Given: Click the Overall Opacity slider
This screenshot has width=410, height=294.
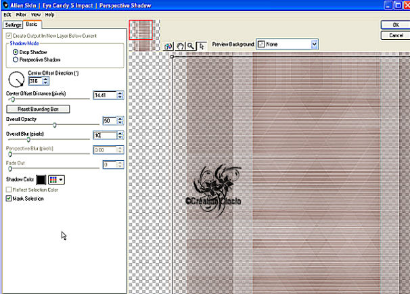Looking at the screenshot, I should pos(53,125).
